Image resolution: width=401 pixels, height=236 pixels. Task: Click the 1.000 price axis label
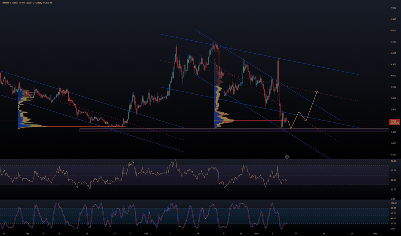(x=393, y=143)
